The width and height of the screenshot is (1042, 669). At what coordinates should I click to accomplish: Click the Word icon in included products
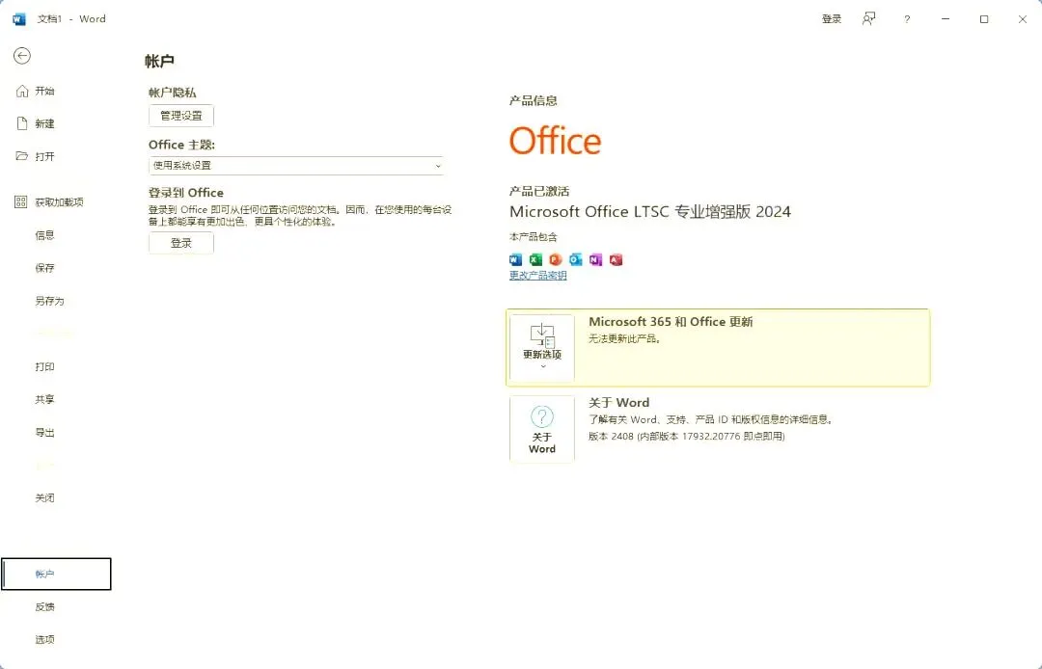pos(515,259)
